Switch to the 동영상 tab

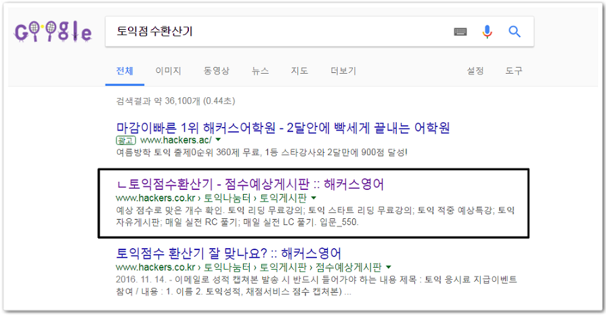217,71
